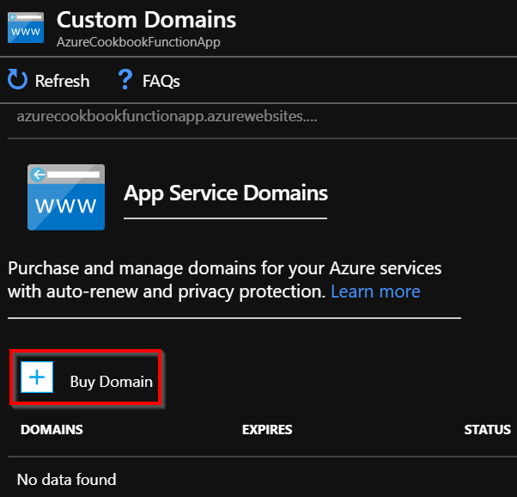Open FAQs from the toolbar text

pos(161,81)
